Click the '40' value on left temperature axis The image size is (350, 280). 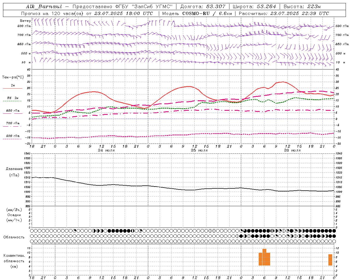coord(28,69)
